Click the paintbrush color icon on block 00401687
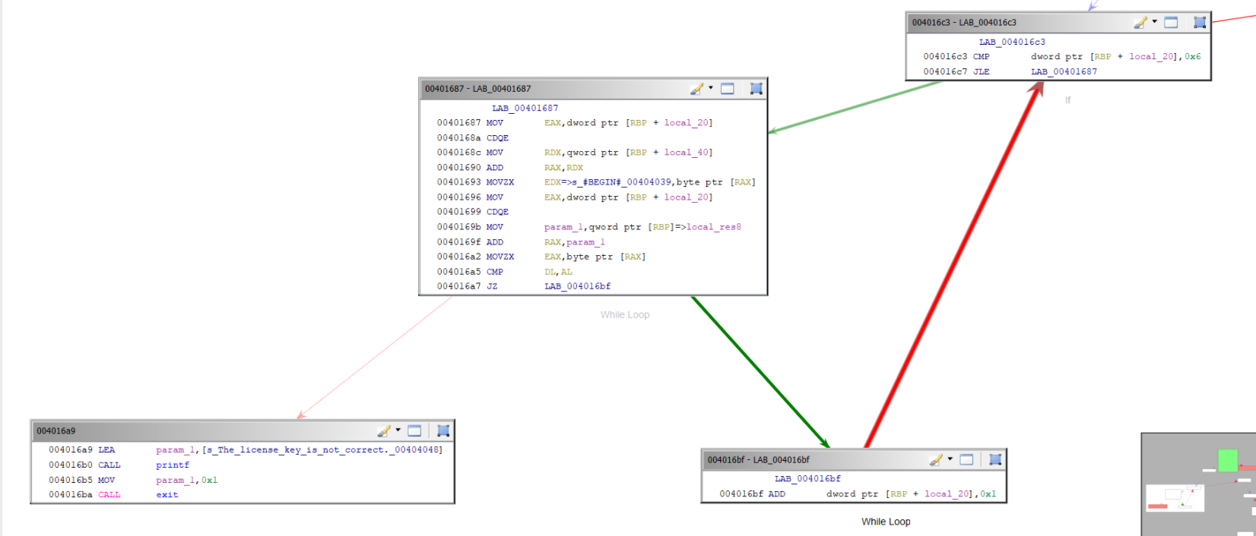The width and height of the screenshot is (1256, 536). click(x=696, y=89)
